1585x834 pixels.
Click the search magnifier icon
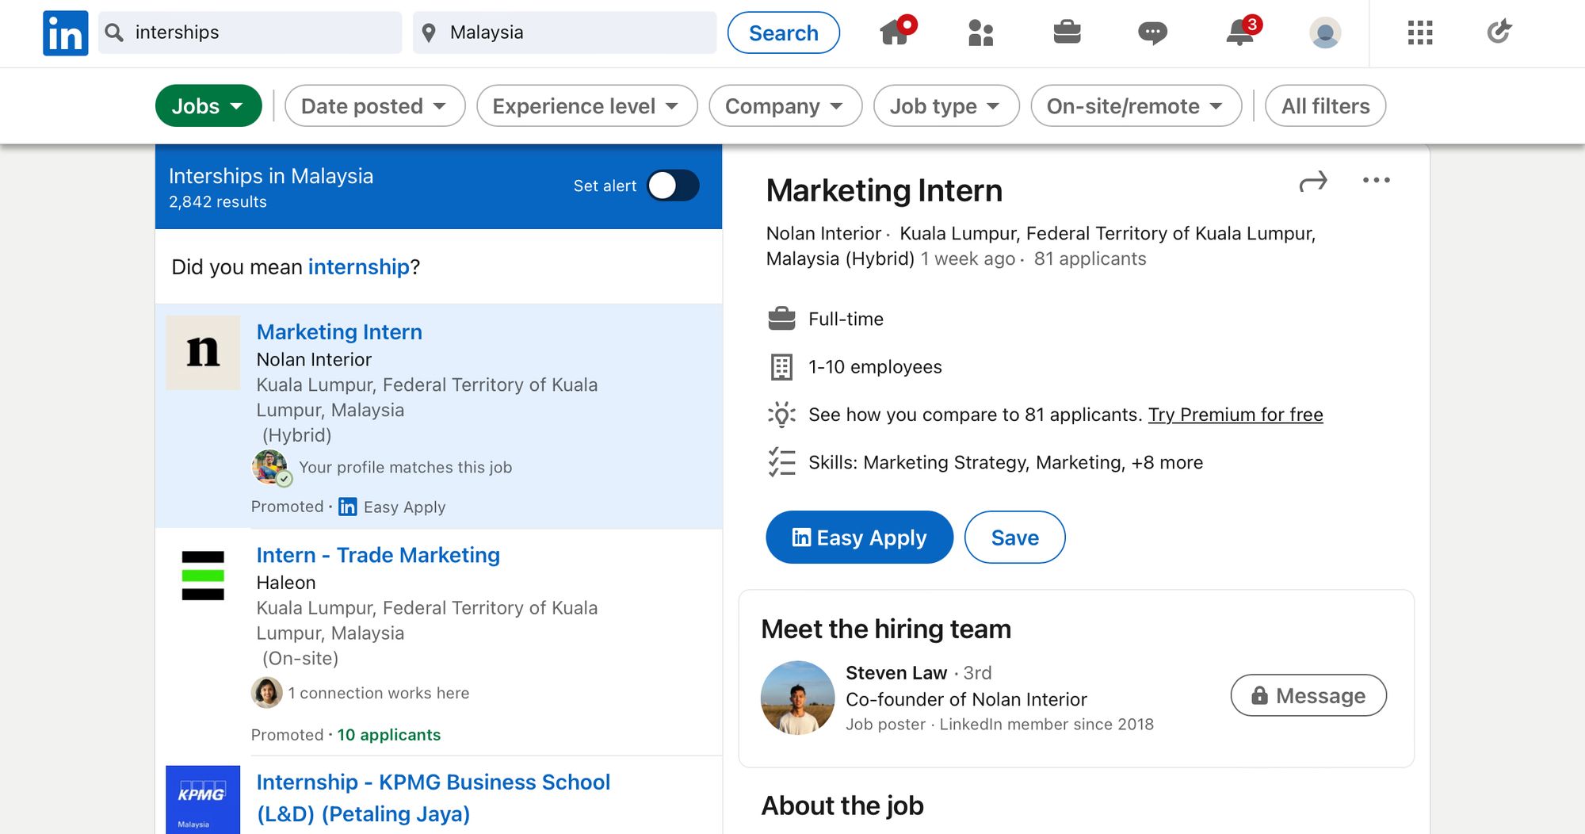click(114, 33)
